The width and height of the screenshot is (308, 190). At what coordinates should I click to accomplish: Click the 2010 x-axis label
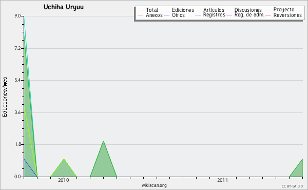64,180
